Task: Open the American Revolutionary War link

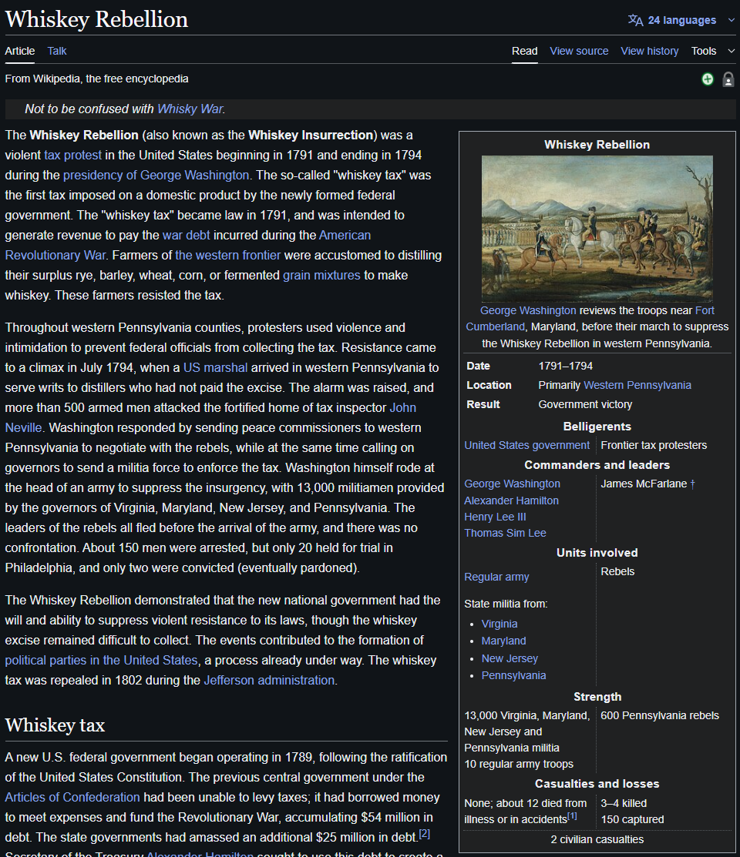Action: 345,236
